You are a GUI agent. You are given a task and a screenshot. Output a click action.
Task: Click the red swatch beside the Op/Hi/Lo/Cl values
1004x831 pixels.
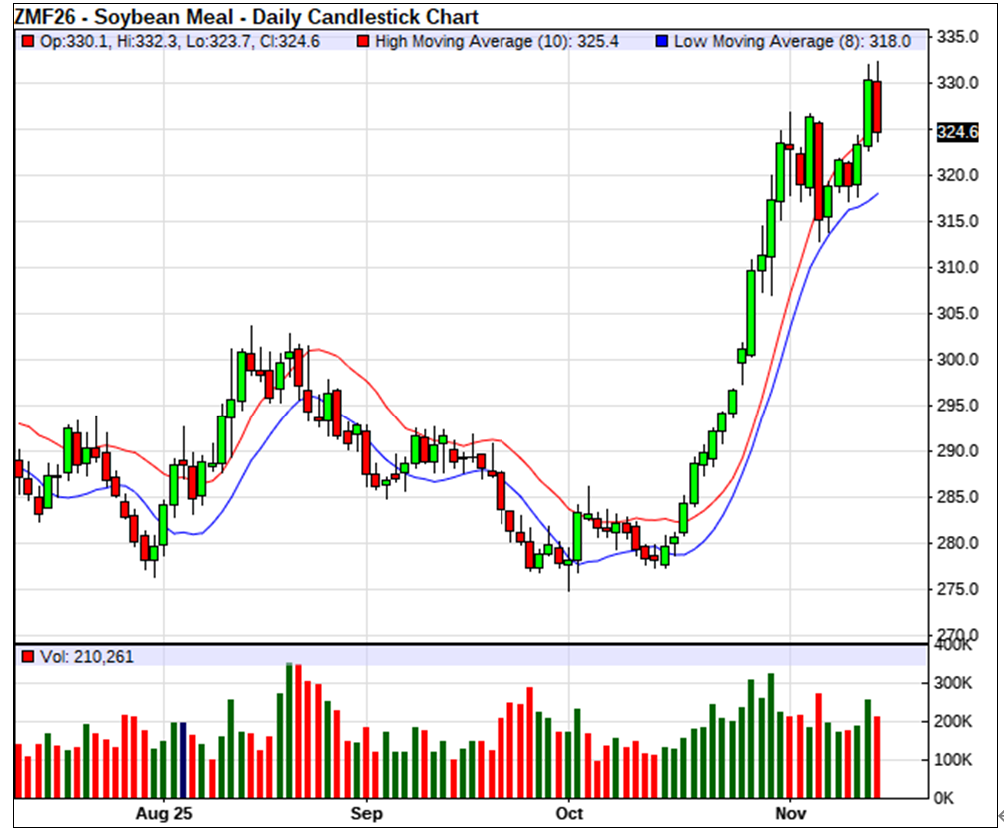click(27, 41)
